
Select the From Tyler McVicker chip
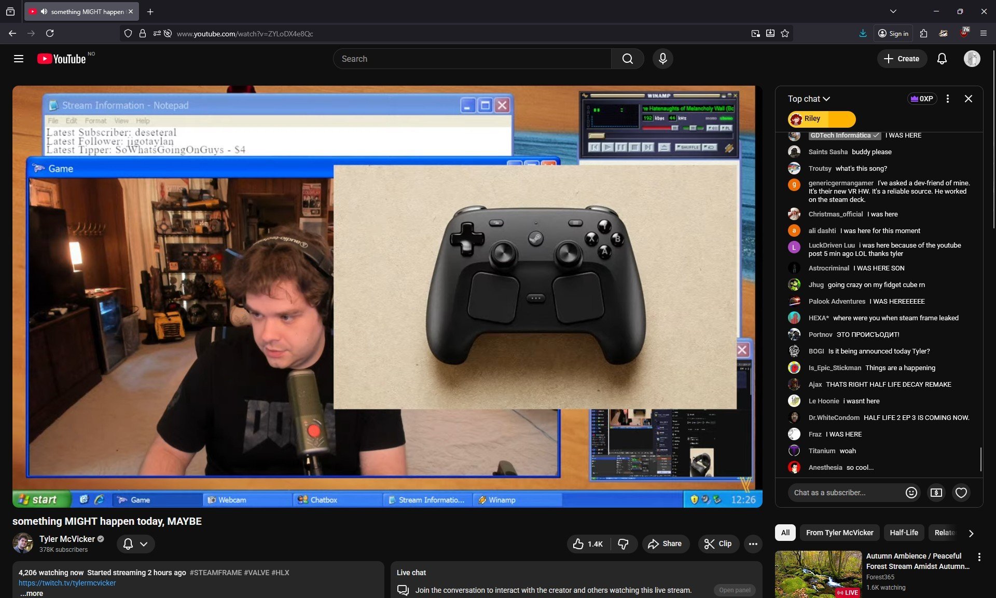click(839, 533)
